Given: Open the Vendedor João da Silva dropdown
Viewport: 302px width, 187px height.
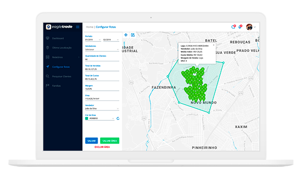Looking at the screenshot, I should (102, 108).
